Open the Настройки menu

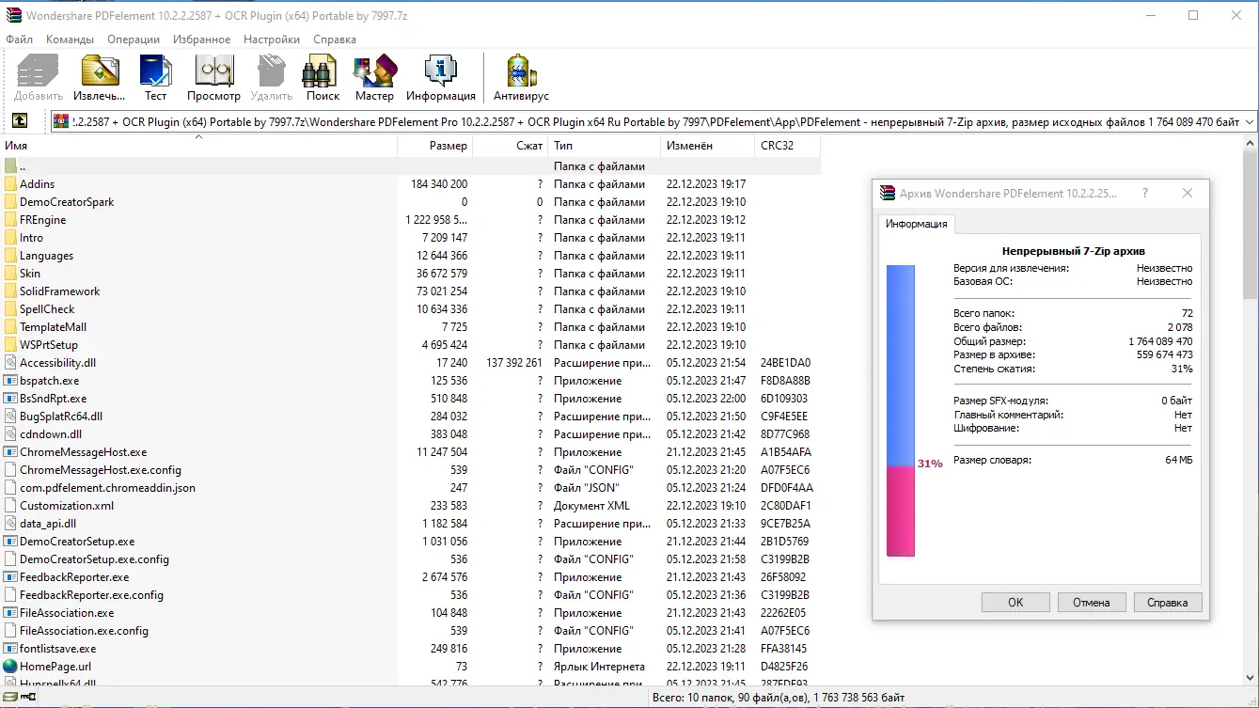point(271,39)
